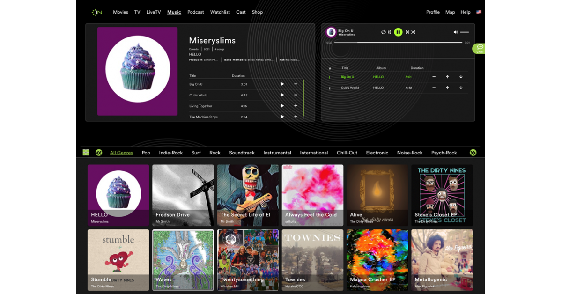This screenshot has width=562, height=294.
Task: Select the Indie-Rock genre tab
Action: [x=170, y=153]
